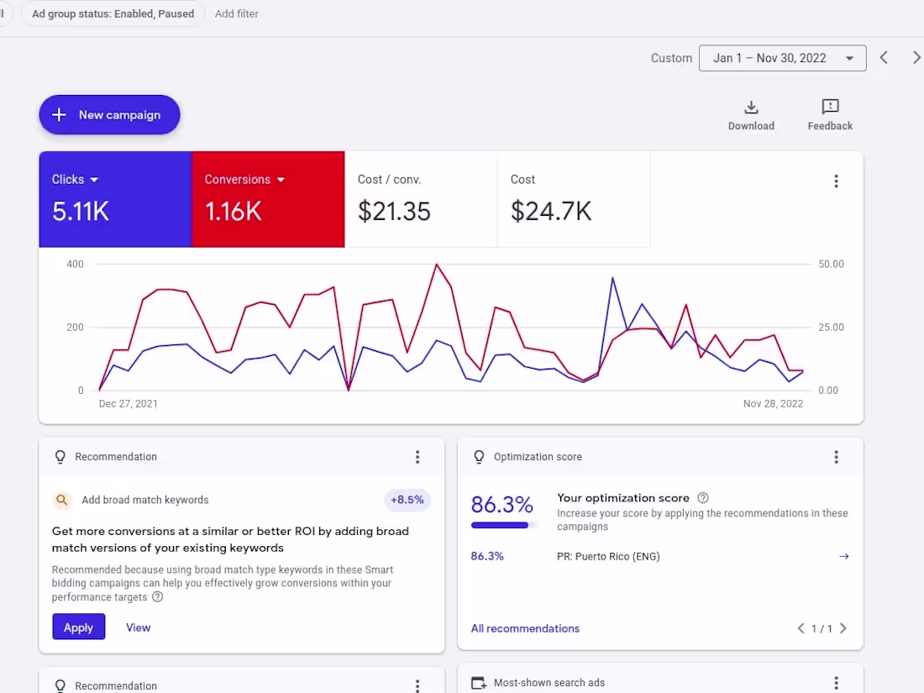Screen dimensions: 924x693
Task: Click the Ad group status filter chip
Action: (x=113, y=13)
